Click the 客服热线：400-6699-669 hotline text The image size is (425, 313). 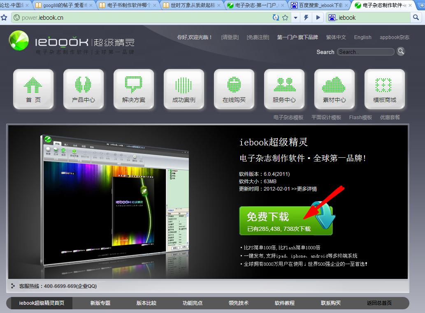58,286
